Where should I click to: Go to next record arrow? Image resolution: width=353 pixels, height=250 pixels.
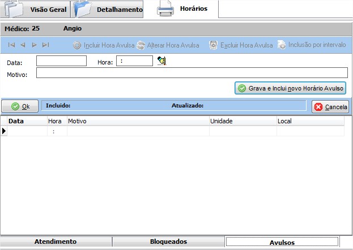[34, 45]
